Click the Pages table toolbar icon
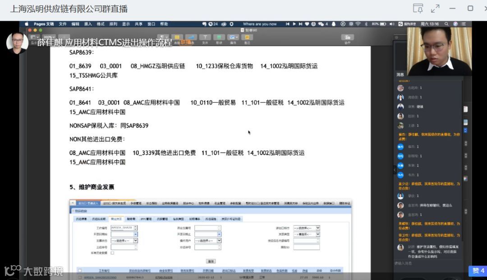The image size is (487, 280). [177, 37]
